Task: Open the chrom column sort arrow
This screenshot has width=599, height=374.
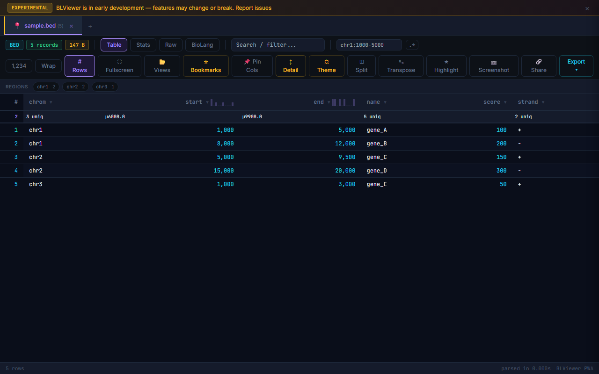Action: coord(51,102)
